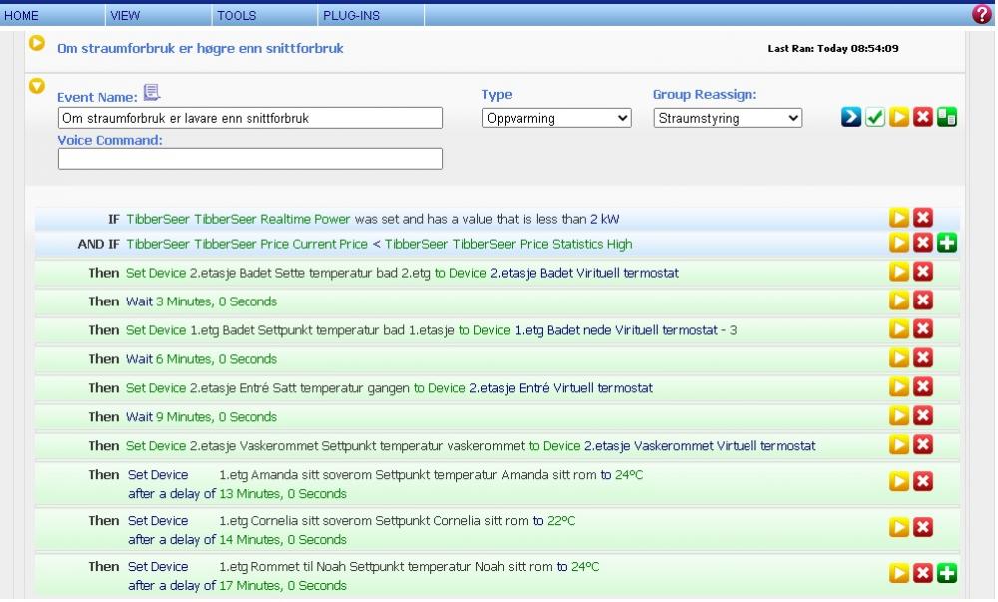Run the event using header yellow play icon
The width and height of the screenshot is (998, 602).
[x=898, y=118]
